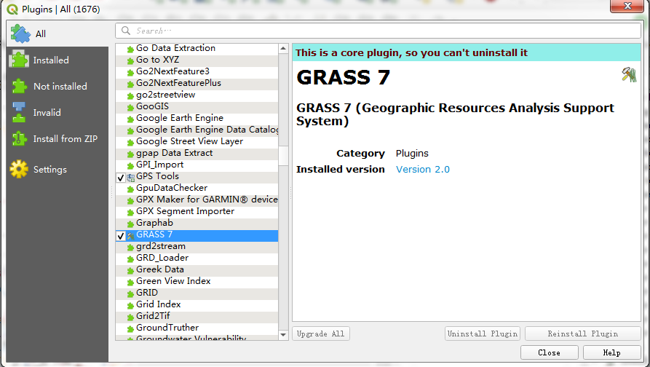Select Google Street View Layer row
Viewport: 650px width, 367px height.
coord(197,141)
